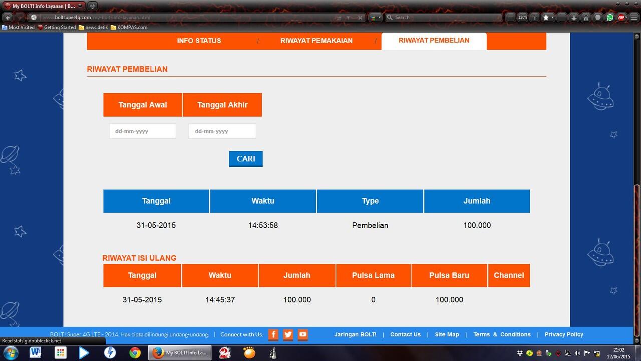Image resolution: width=641 pixels, height=361 pixels.
Task: Open the chess piece taskbar app
Action: coord(273,353)
